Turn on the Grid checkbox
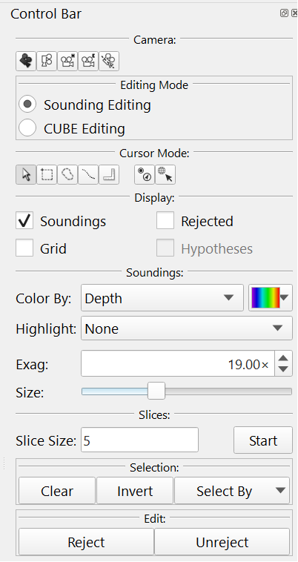The width and height of the screenshot is (298, 562). click(x=24, y=248)
